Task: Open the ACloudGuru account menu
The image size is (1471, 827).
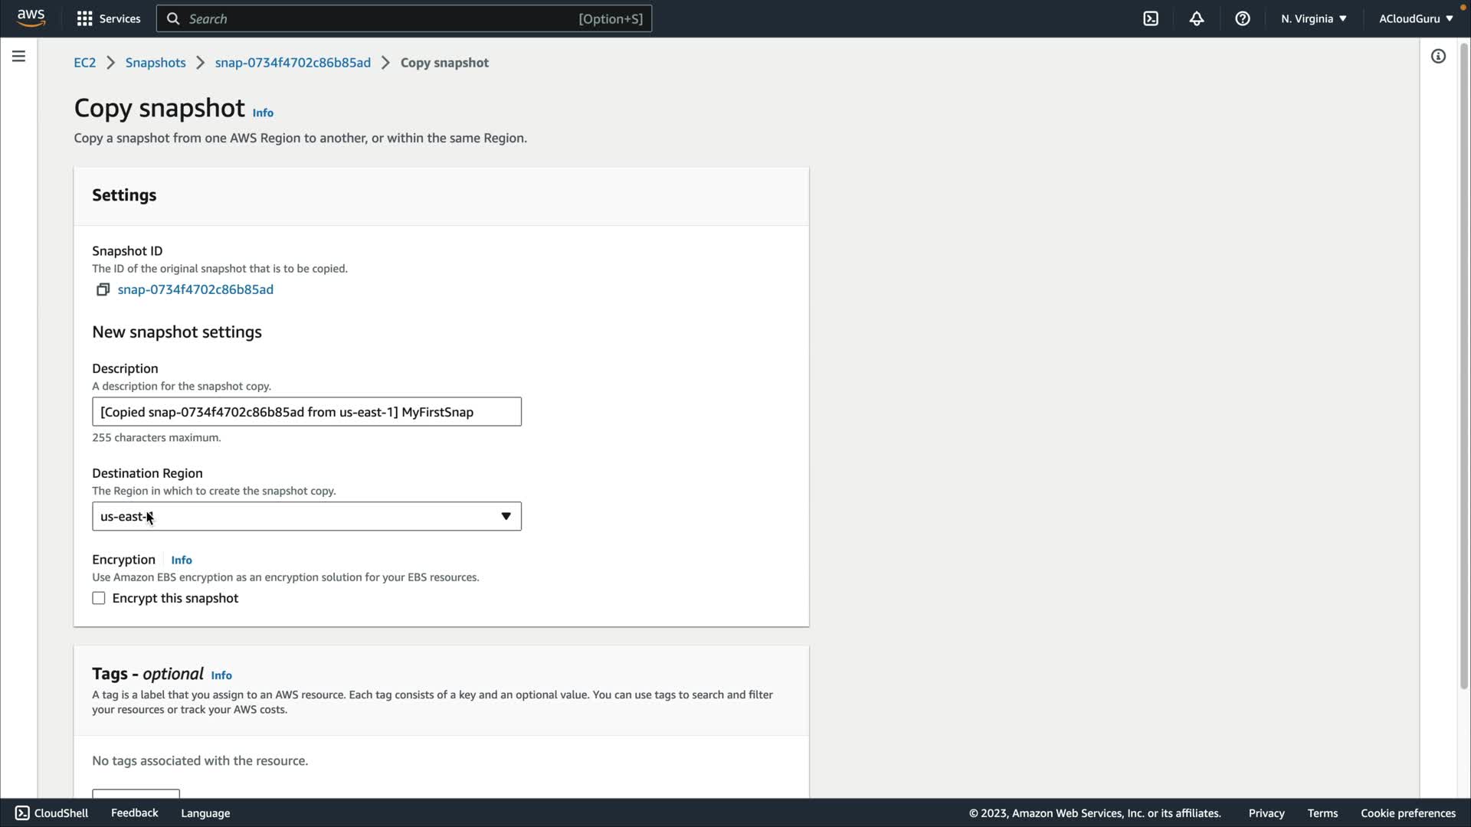Action: tap(1415, 18)
